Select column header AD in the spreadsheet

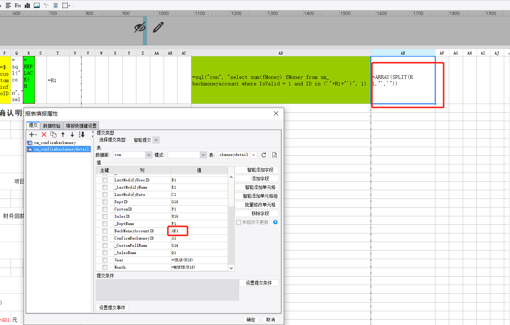(281, 53)
